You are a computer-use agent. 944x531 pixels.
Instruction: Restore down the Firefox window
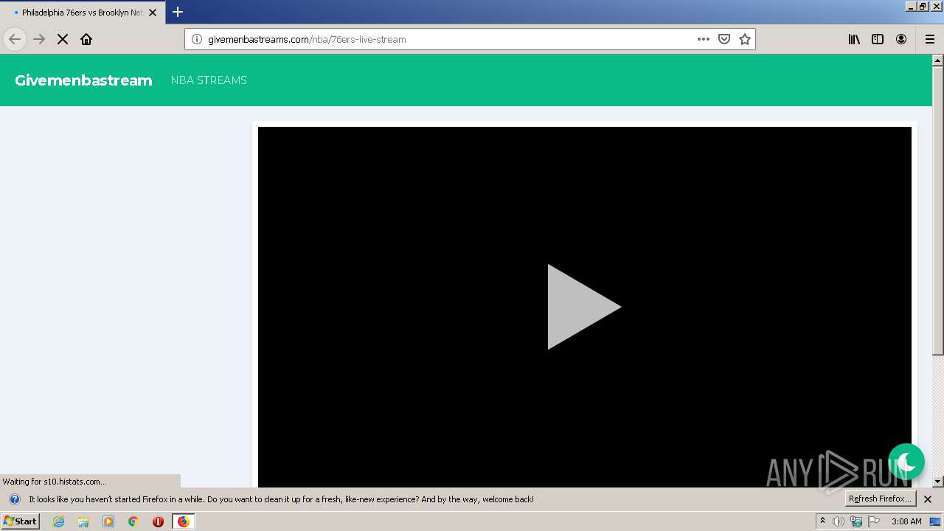pyautogui.click(x=923, y=6)
